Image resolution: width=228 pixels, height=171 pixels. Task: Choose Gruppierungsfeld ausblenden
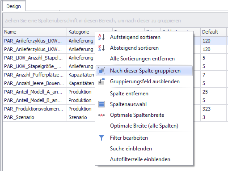click(144, 81)
